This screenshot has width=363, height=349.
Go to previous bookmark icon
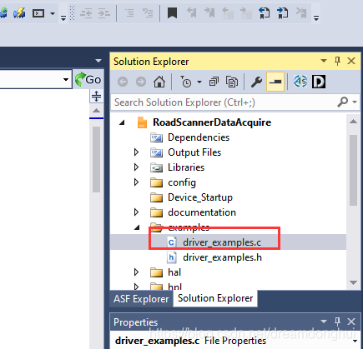point(192,12)
